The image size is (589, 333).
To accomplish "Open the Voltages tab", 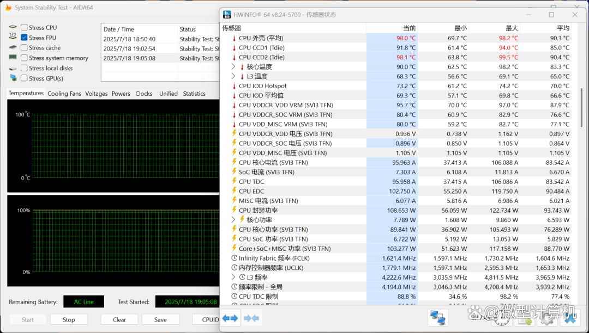I will (96, 94).
